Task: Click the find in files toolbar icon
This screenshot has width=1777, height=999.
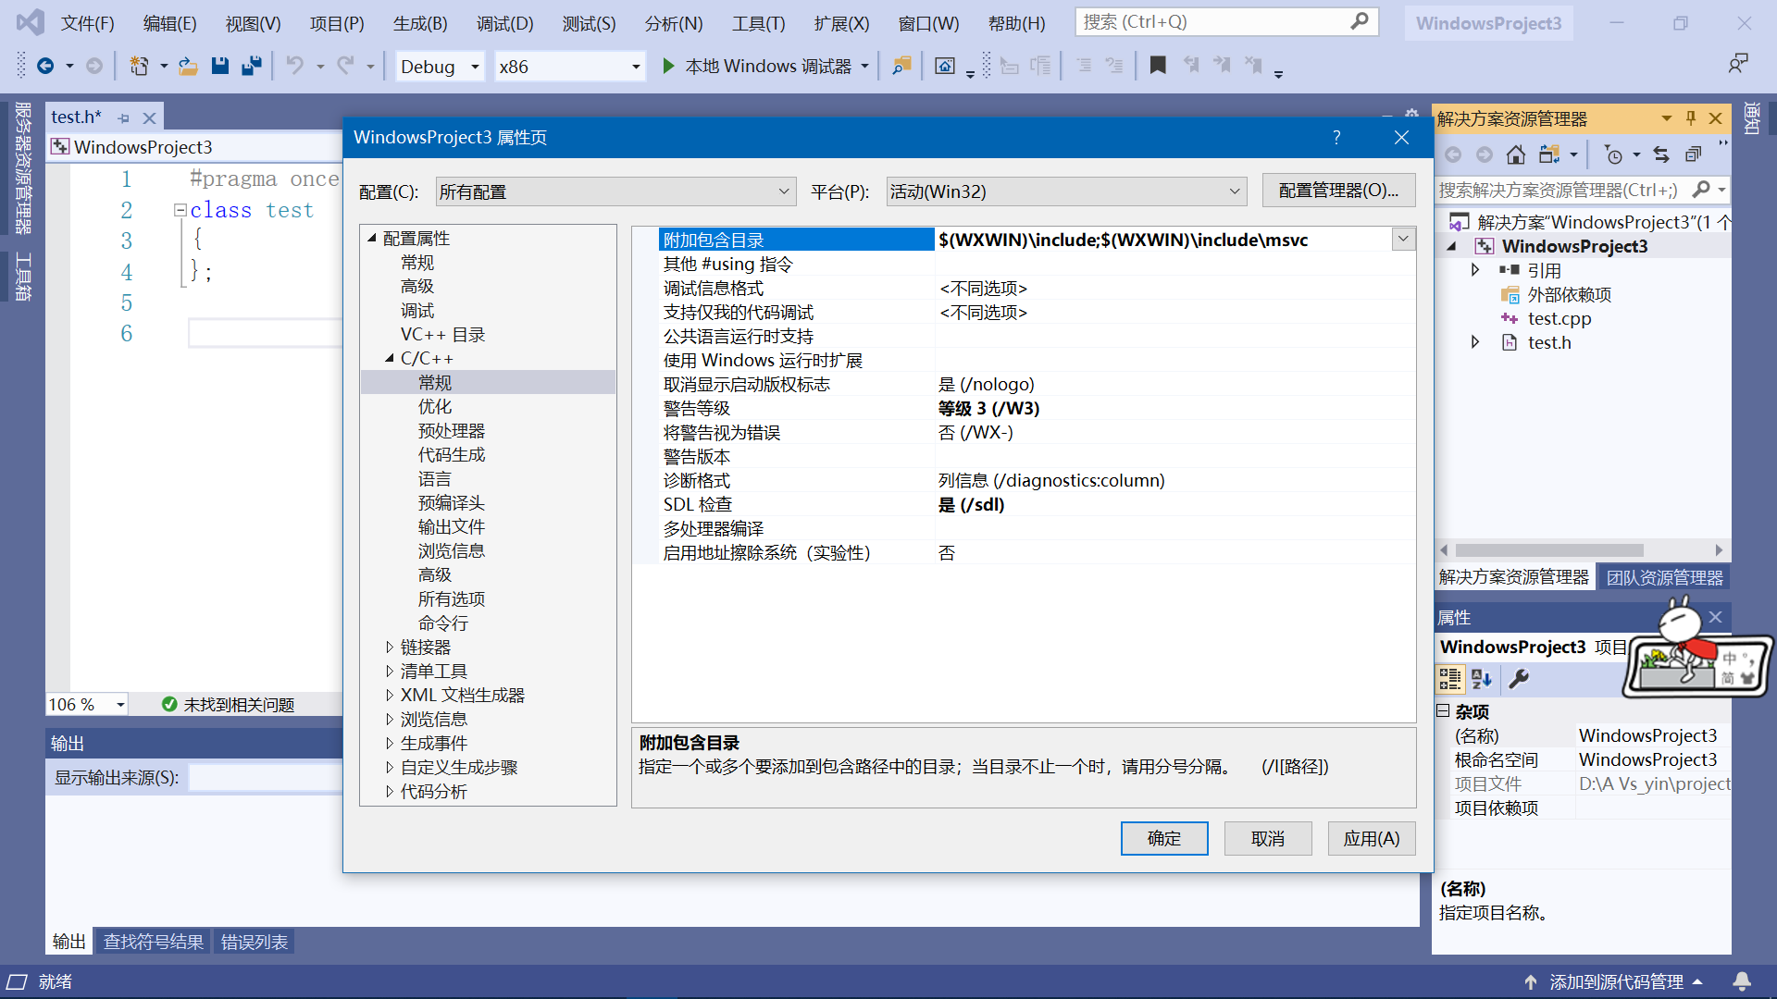Action: point(901,66)
